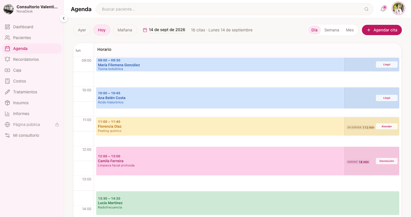Screen dimensions: 411x217
Task: Open the Informes bar chart icon
Action: [7, 114]
